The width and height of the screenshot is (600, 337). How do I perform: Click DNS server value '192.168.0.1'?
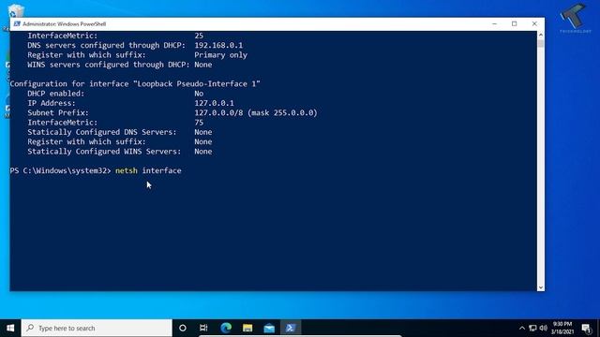tap(218, 45)
